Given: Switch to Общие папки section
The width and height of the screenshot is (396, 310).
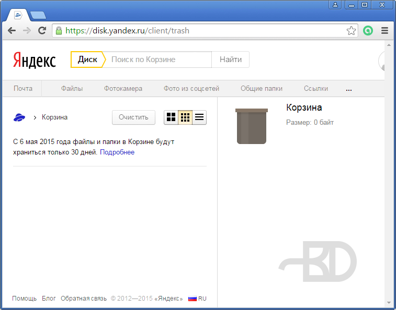Looking at the screenshot, I should [x=262, y=89].
